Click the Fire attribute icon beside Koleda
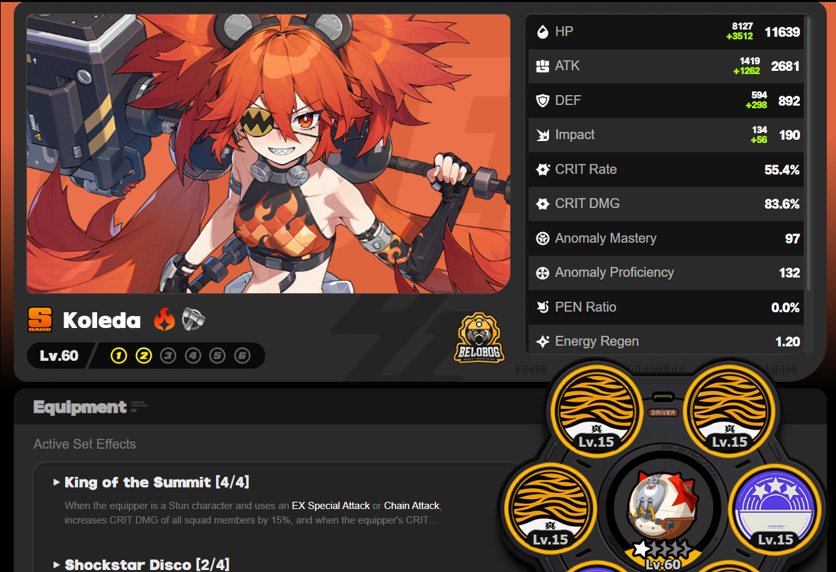The height and width of the screenshot is (572, 836). pos(164,320)
